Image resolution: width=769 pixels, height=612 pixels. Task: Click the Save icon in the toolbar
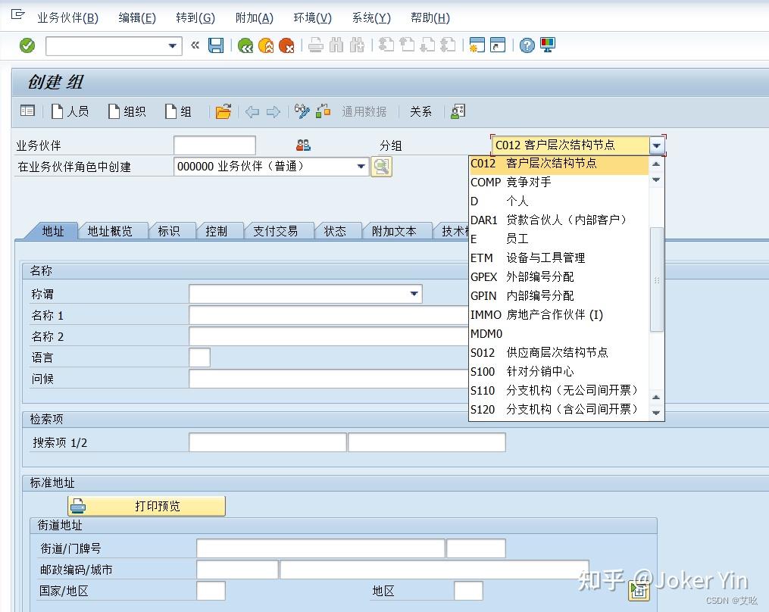point(217,45)
